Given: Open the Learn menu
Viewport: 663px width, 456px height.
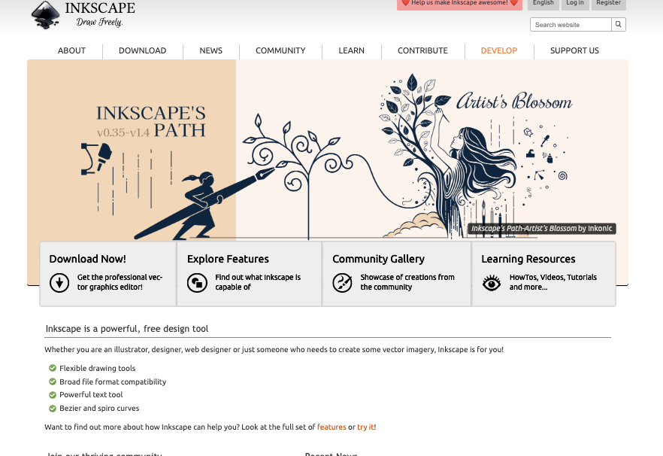Looking at the screenshot, I should (x=351, y=50).
